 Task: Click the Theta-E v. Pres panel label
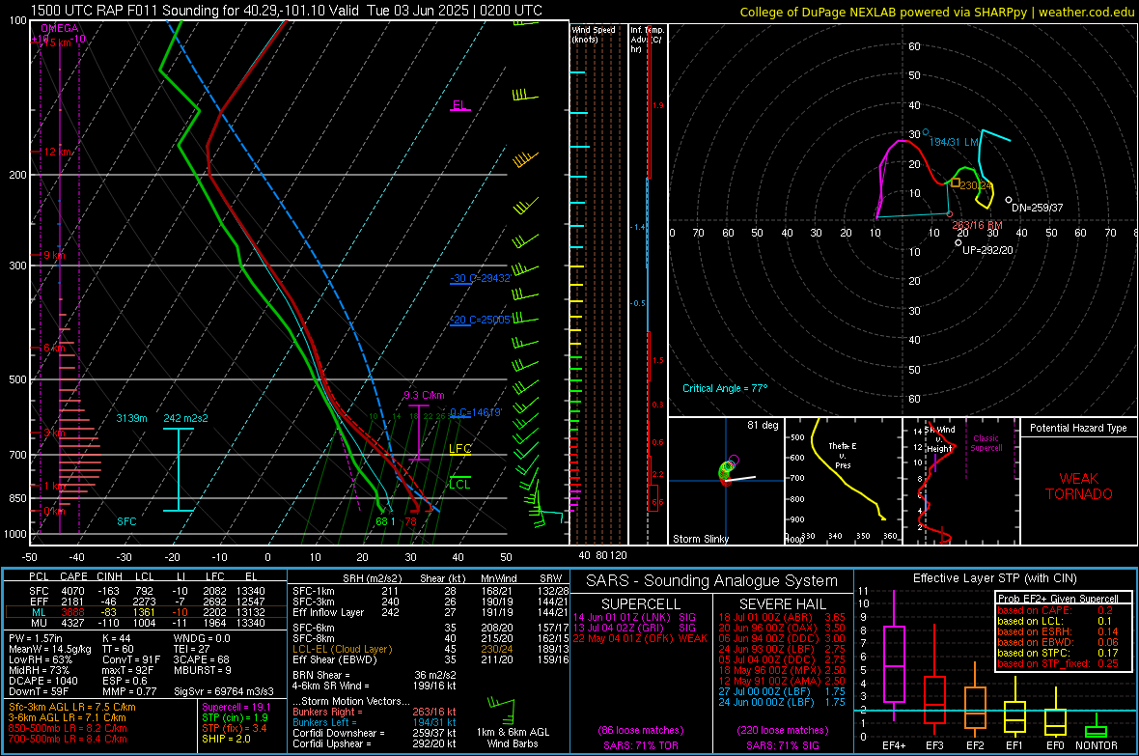843,455
